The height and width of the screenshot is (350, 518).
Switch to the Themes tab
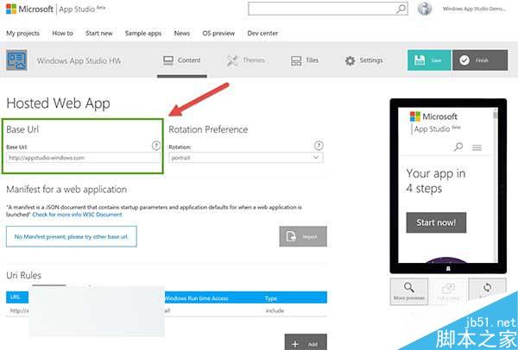[246, 60]
